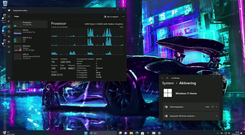Switch to Settings via taskbar gear icon
245x135 pixels.
[x=159, y=133]
